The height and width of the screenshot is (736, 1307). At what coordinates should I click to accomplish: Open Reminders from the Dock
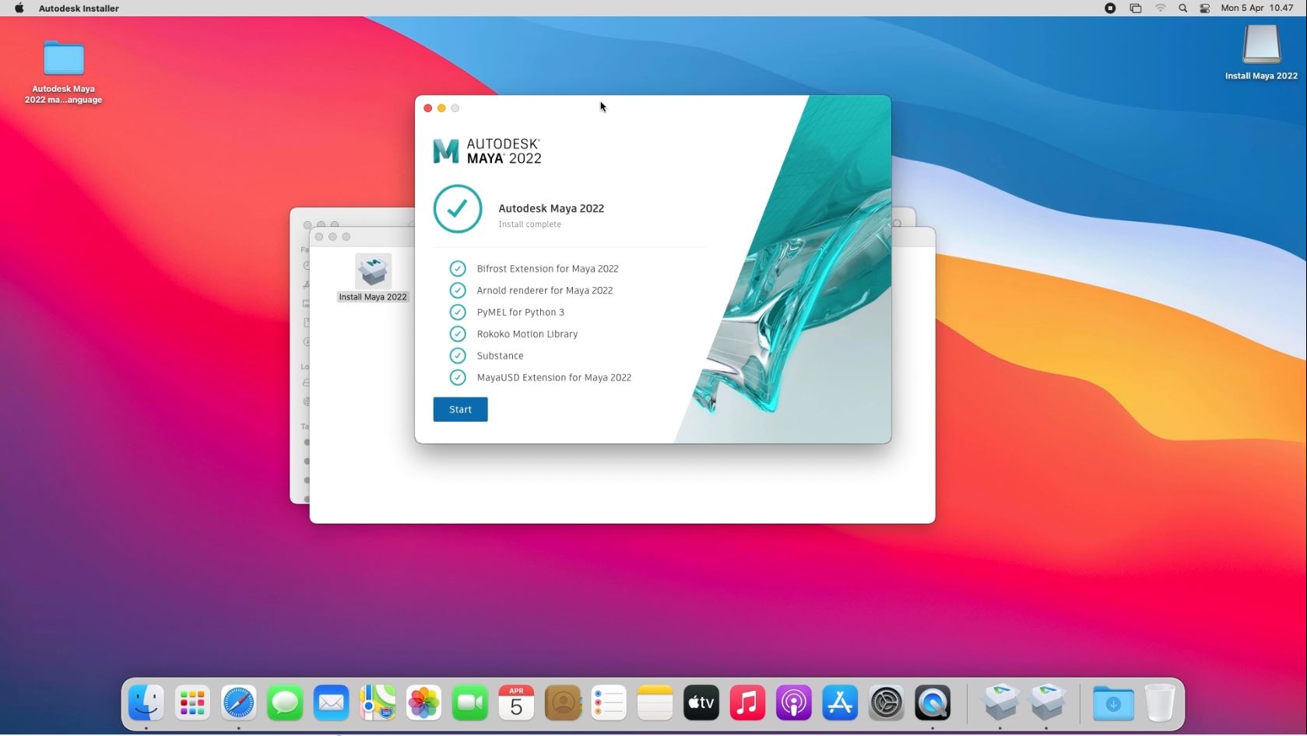coord(609,703)
